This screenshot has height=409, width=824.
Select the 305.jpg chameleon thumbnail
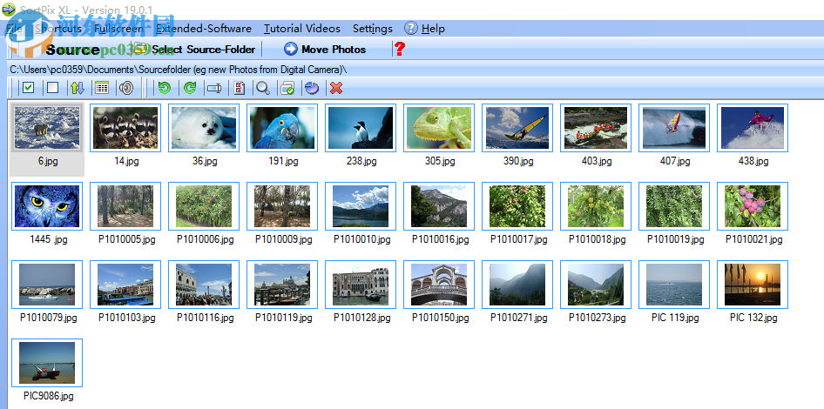tap(439, 128)
